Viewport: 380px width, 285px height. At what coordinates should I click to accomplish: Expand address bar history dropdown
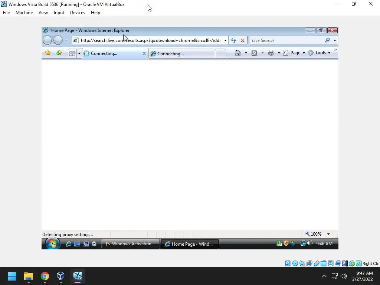click(x=225, y=40)
